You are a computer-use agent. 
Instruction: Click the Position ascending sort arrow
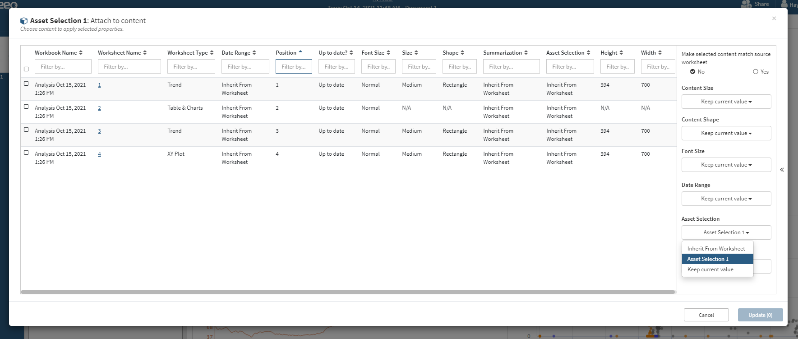pos(300,52)
